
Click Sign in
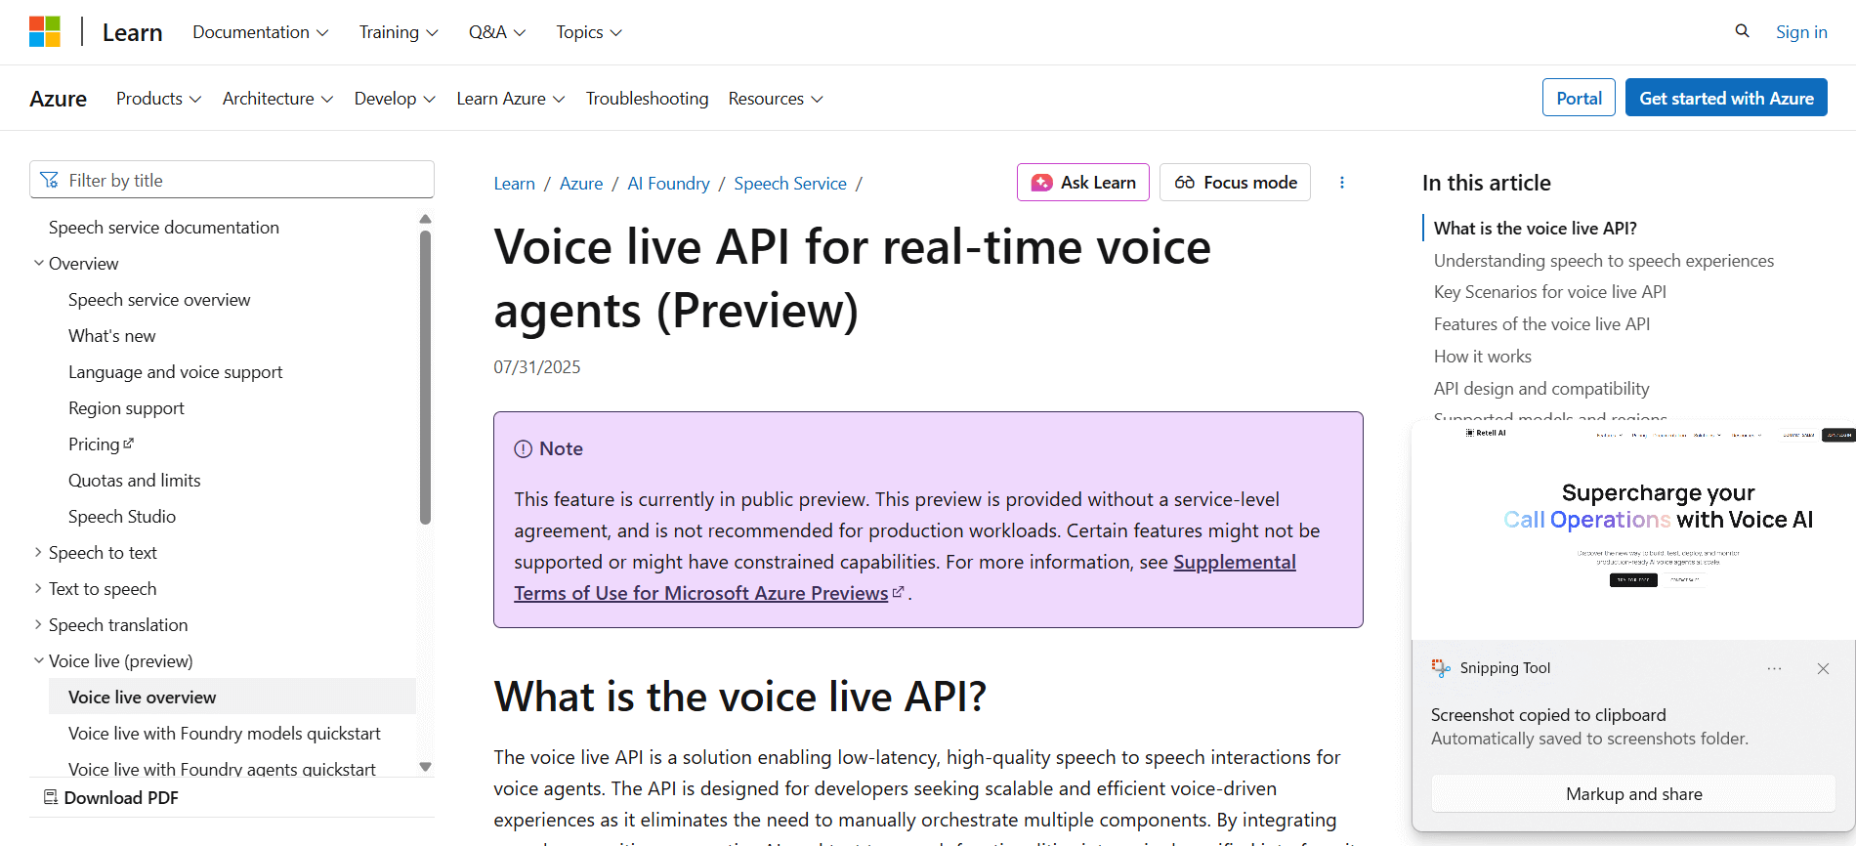1801,32
